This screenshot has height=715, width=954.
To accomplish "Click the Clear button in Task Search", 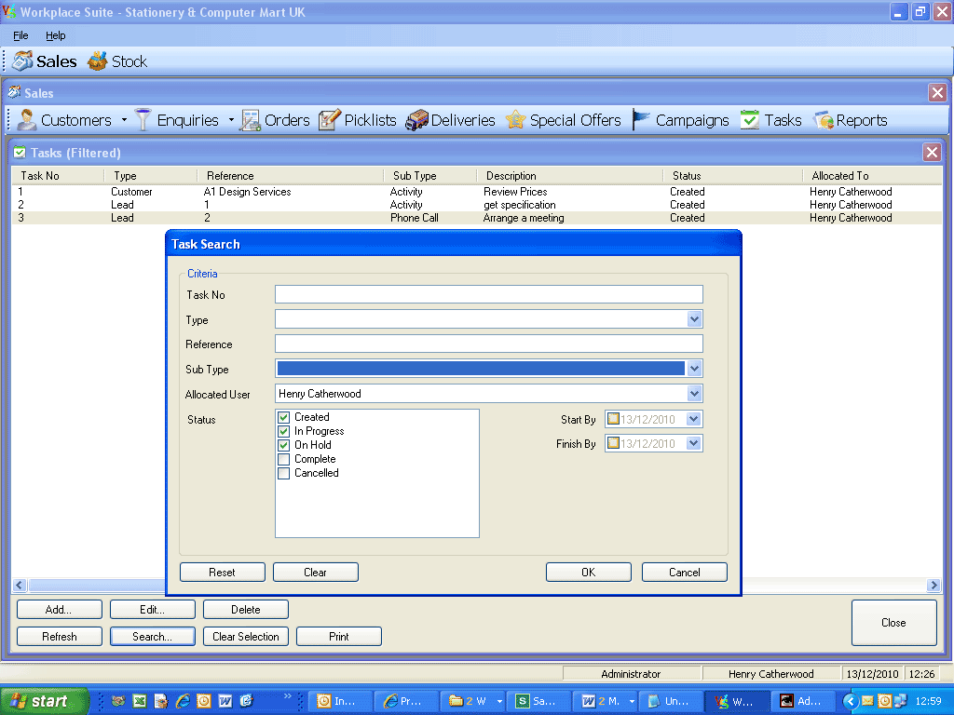I will coord(315,573).
